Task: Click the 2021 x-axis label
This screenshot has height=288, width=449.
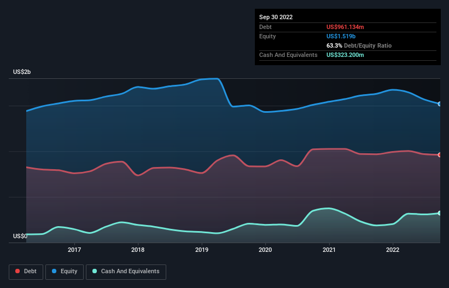Action: tap(329, 250)
